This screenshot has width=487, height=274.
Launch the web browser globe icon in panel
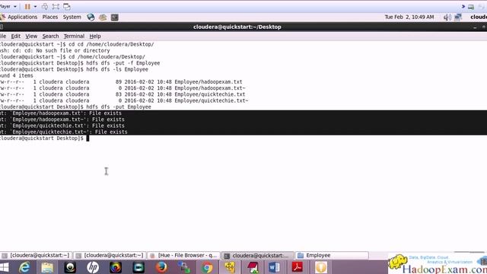point(91,17)
